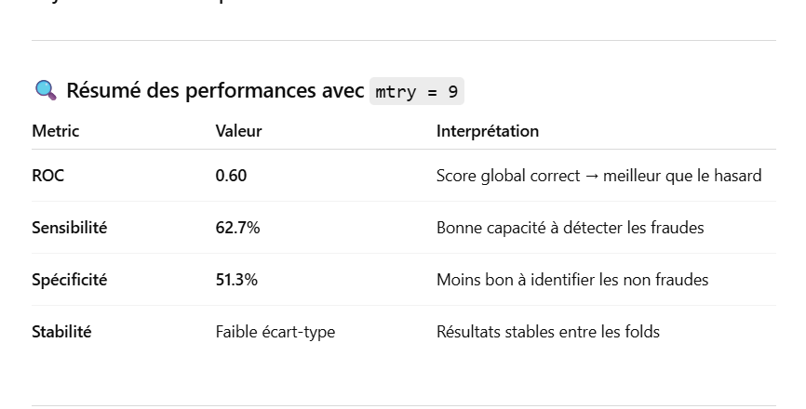Click the "mtry = 9" code snippet
The image size is (806, 409).
click(x=416, y=92)
